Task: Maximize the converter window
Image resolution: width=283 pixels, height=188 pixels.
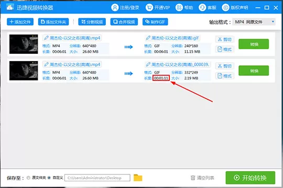Action: (267, 7)
